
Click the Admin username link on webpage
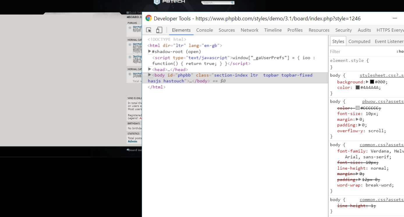(x=132, y=141)
